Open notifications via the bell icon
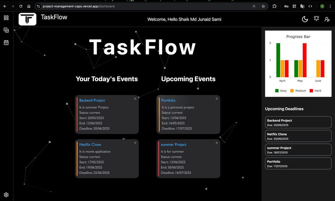This screenshot has width=335, height=201. point(316,19)
